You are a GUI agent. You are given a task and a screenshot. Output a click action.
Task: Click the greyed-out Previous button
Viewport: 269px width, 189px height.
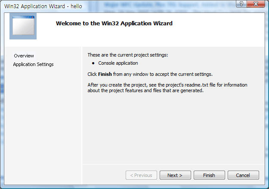141,175
